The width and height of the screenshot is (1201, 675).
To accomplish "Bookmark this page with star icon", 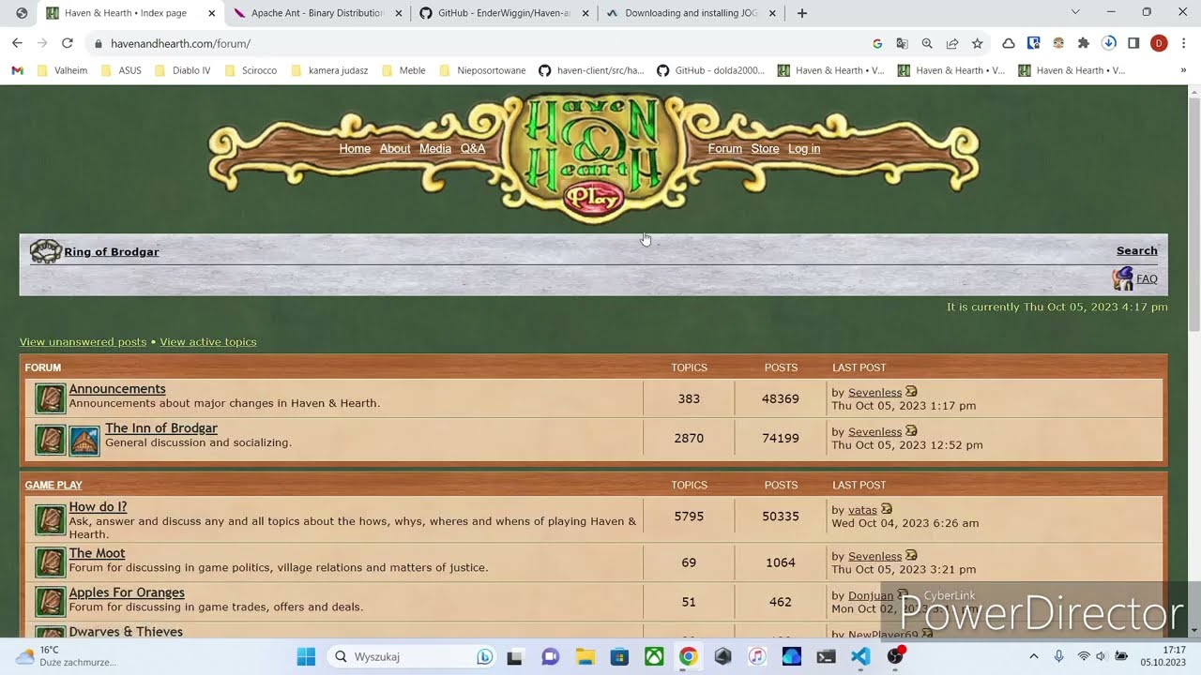I will point(978,43).
